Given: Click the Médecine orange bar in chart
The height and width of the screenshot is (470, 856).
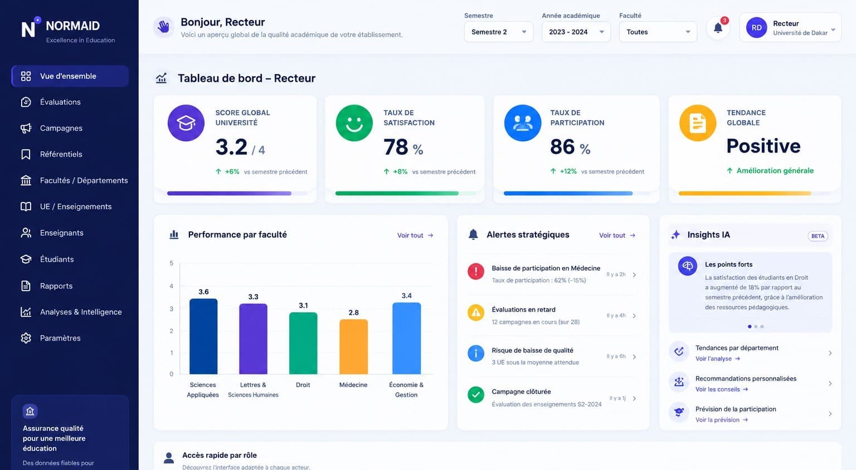Looking at the screenshot, I should coord(353,347).
